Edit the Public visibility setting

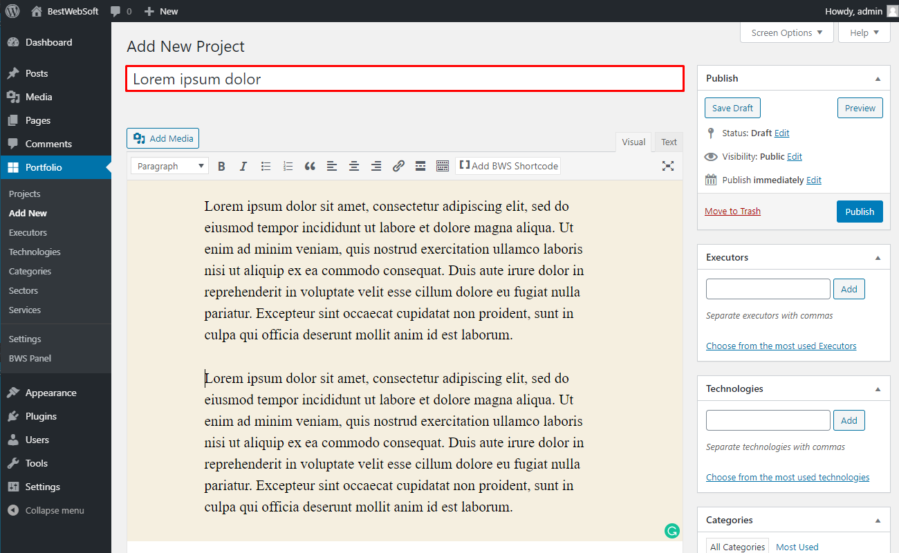(x=795, y=156)
